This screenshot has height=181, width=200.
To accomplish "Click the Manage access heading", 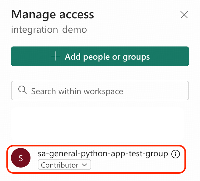I will click(x=52, y=14).
